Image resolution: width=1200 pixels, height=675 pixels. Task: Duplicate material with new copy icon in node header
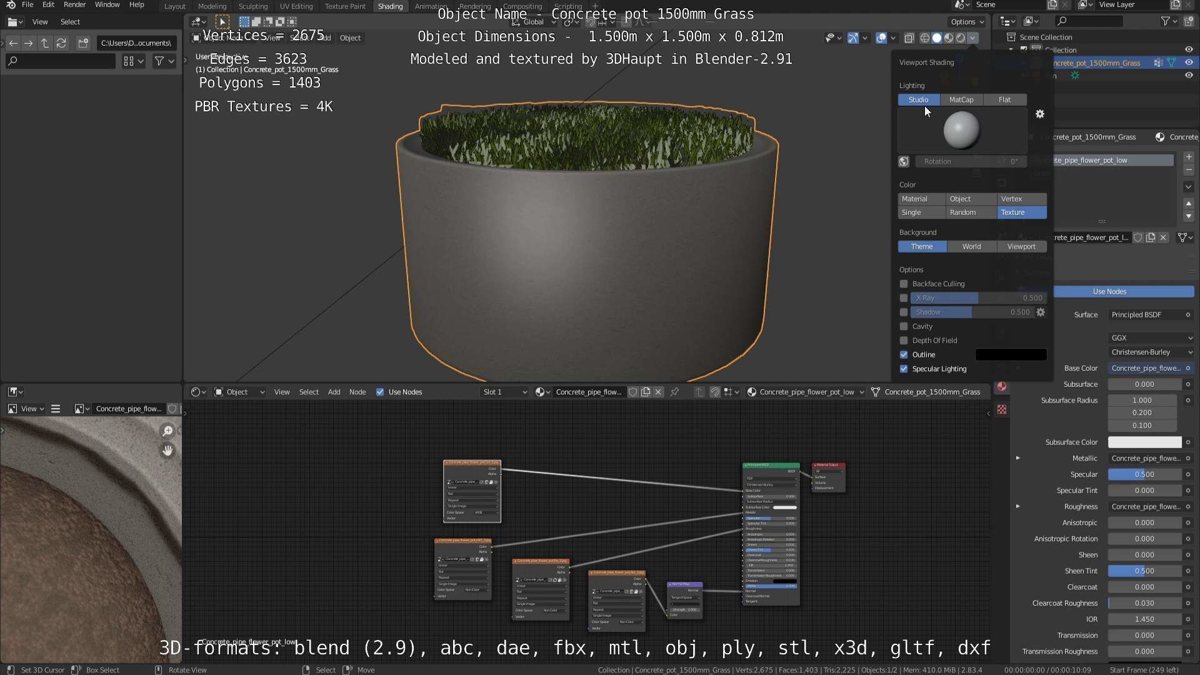pyautogui.click(x=646, y=392)
